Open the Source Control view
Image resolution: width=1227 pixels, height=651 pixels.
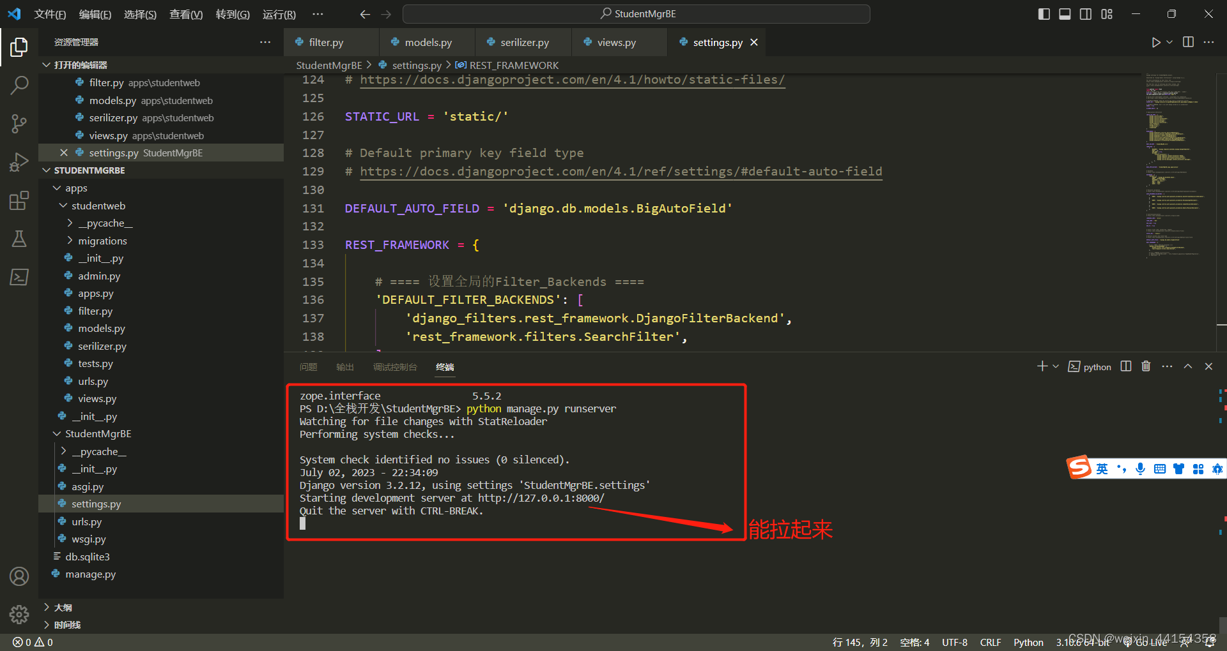tap(19, 123)
